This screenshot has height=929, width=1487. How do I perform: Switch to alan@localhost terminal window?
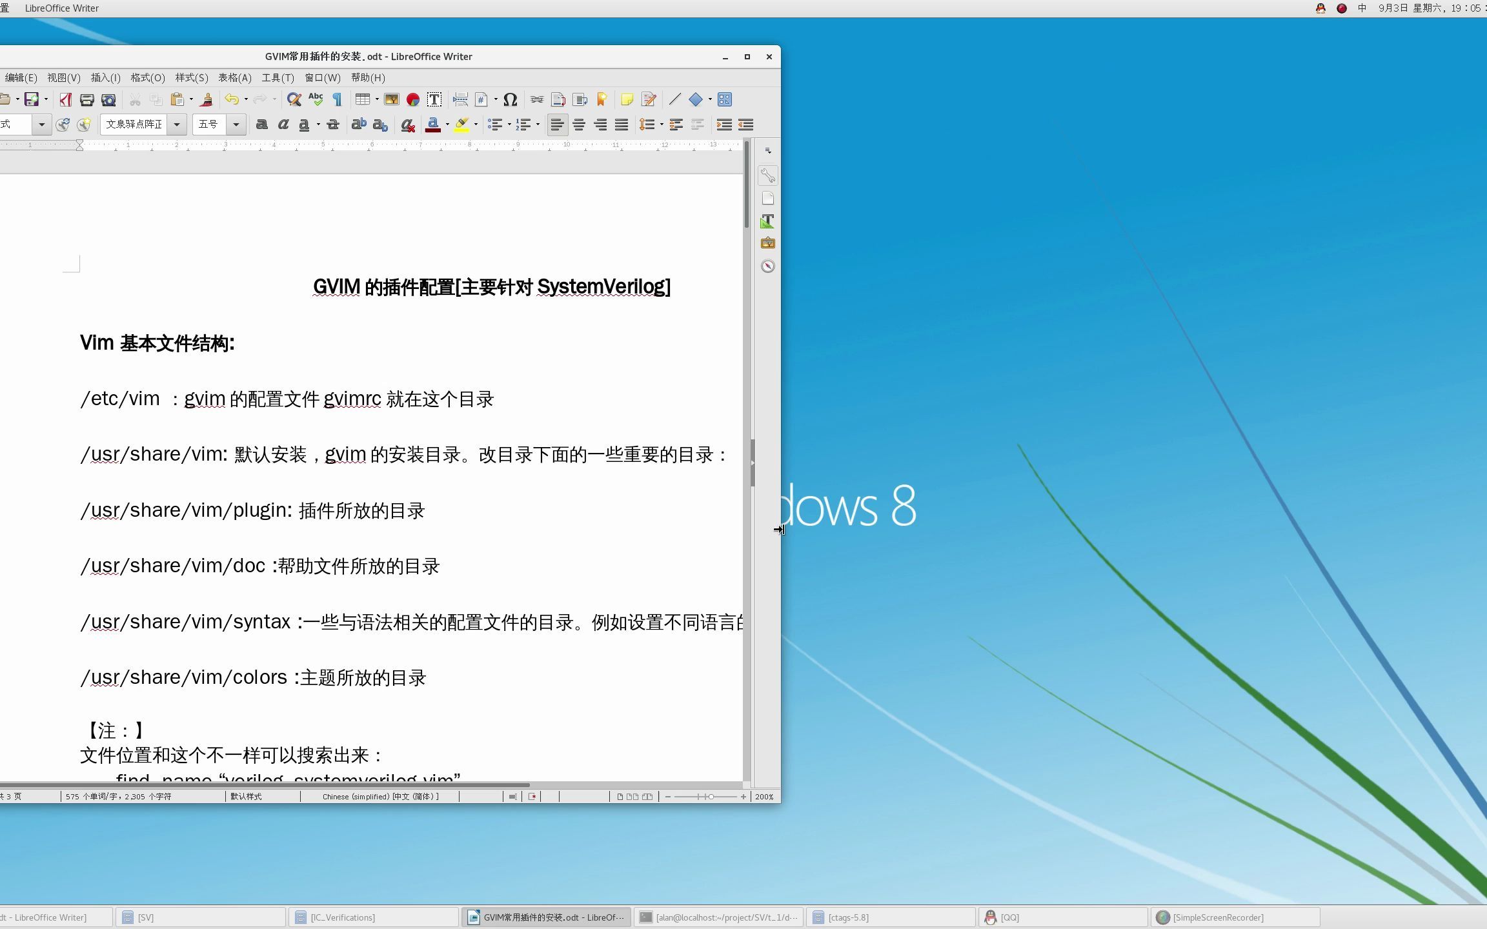[719, 917]
